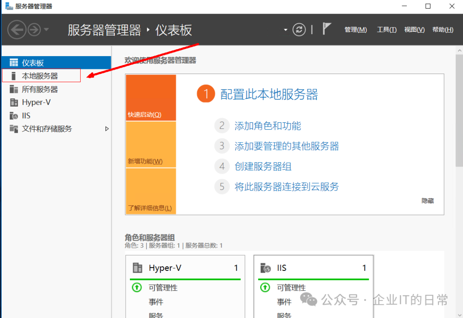Open the 管理(M) menu
The height and width of the screenshot is (318, 463).
[x=355, y=30]
